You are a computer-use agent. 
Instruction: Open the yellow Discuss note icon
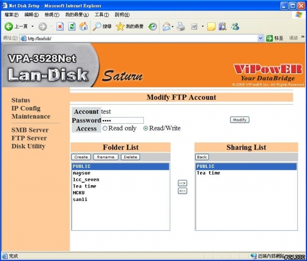[211, 26]
